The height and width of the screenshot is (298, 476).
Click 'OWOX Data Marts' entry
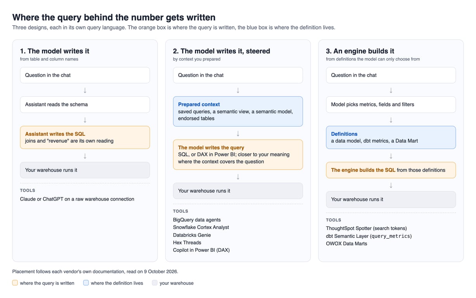click(346, 244)
